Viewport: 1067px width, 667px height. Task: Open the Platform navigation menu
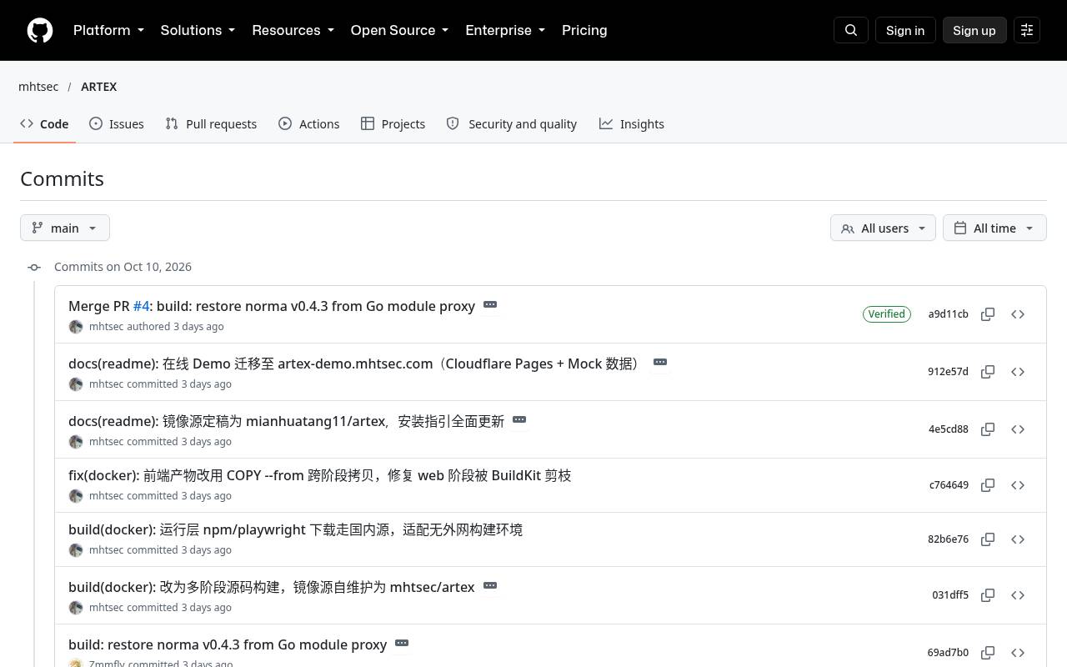[108, 30]
